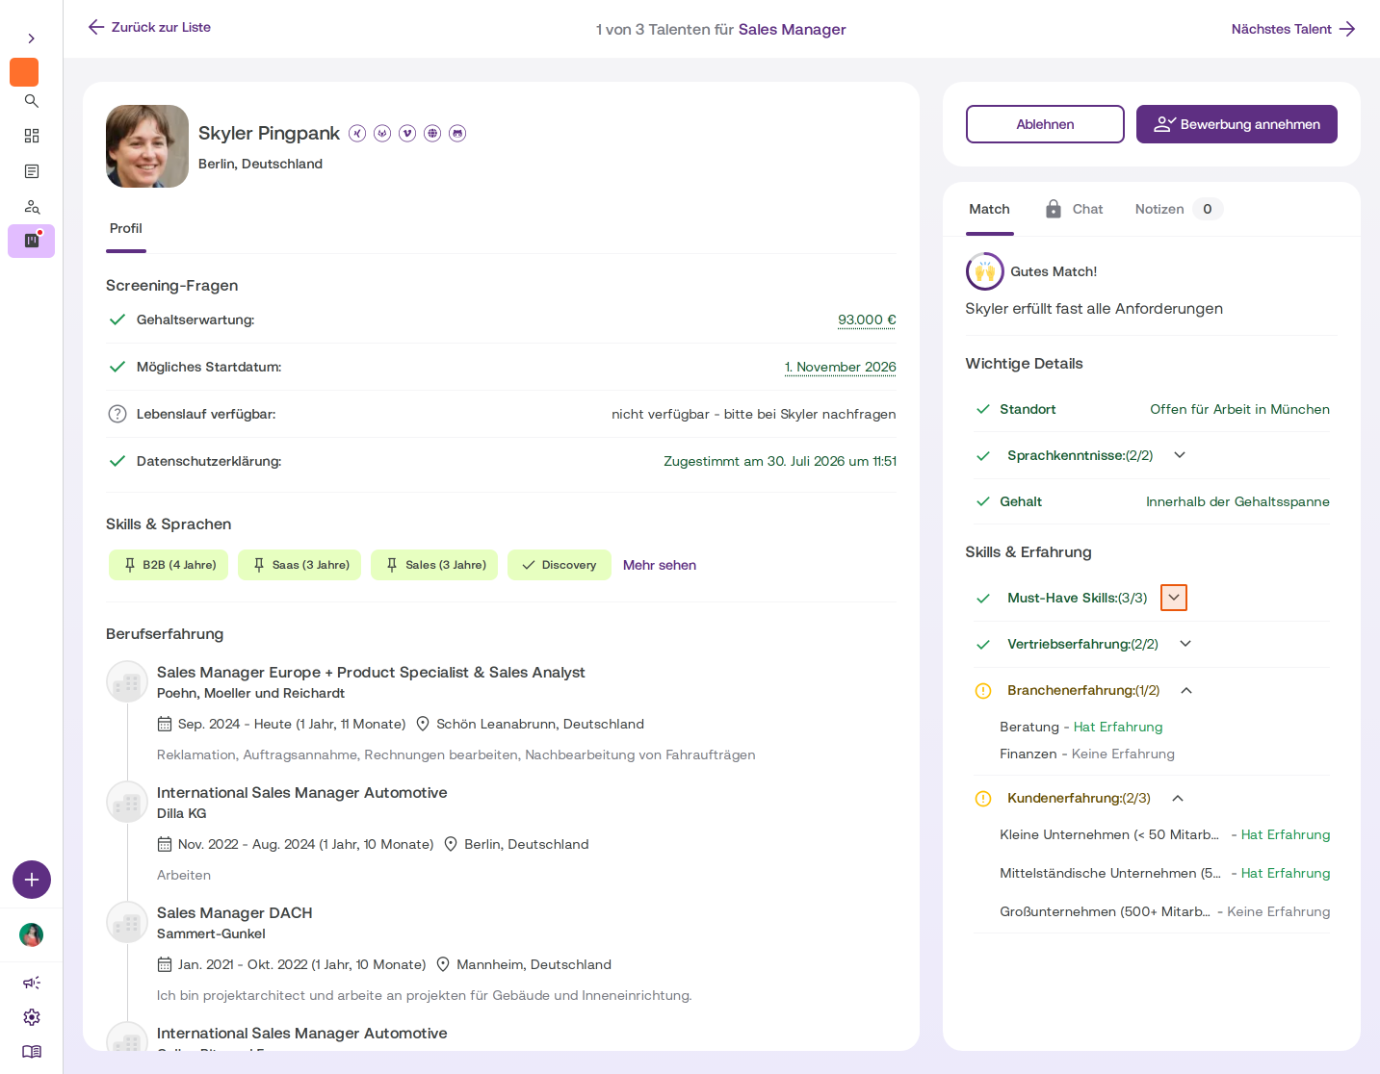The height and width of the screenshot is (1074, 1380).
Task: Expand the sidebar with the chevron arrow
Action: [32, 38]
